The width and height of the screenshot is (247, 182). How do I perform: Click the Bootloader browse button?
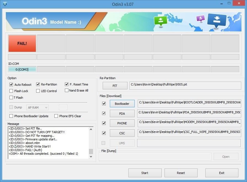point(122,104)
